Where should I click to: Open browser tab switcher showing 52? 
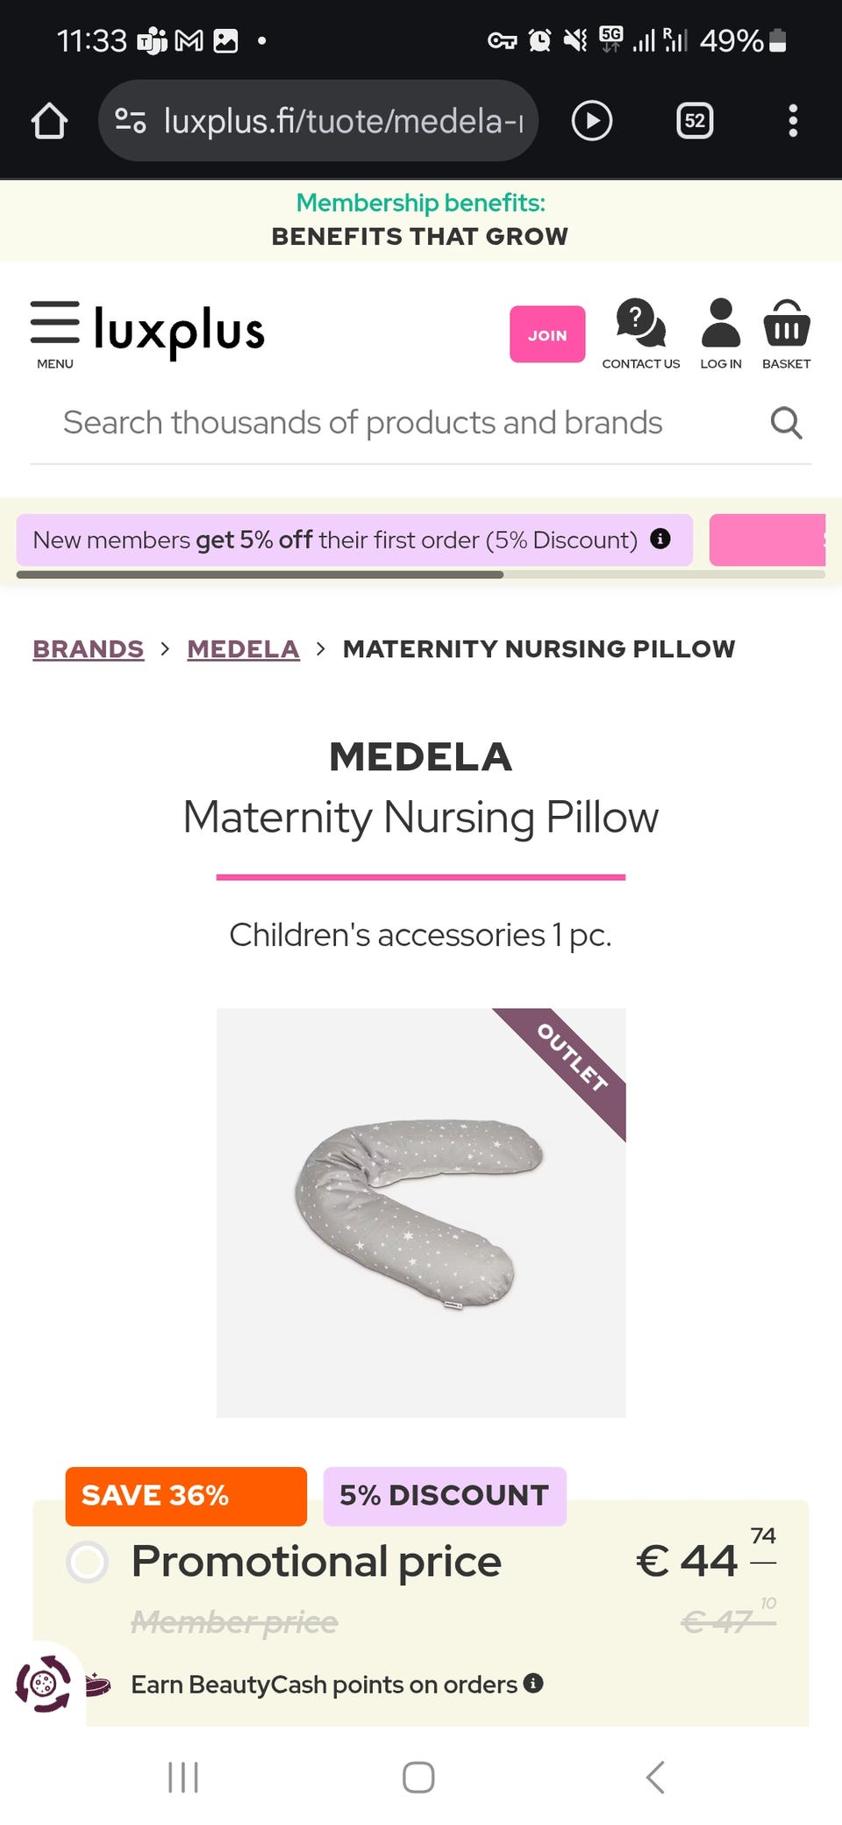coord(695,121)
